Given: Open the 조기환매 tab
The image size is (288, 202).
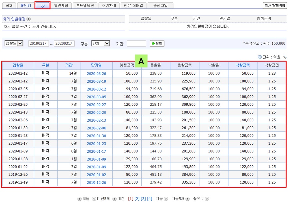Looking at the screenshot, I should tap(109, 6).
